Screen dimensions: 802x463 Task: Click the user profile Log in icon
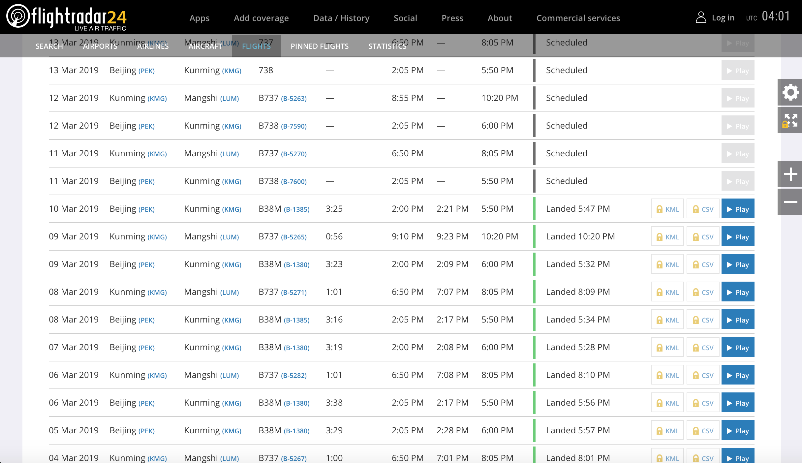(701, 17)
